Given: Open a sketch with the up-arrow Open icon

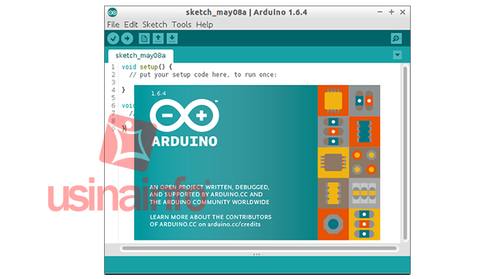Looking at the screenshot, I should click(158, 38).
